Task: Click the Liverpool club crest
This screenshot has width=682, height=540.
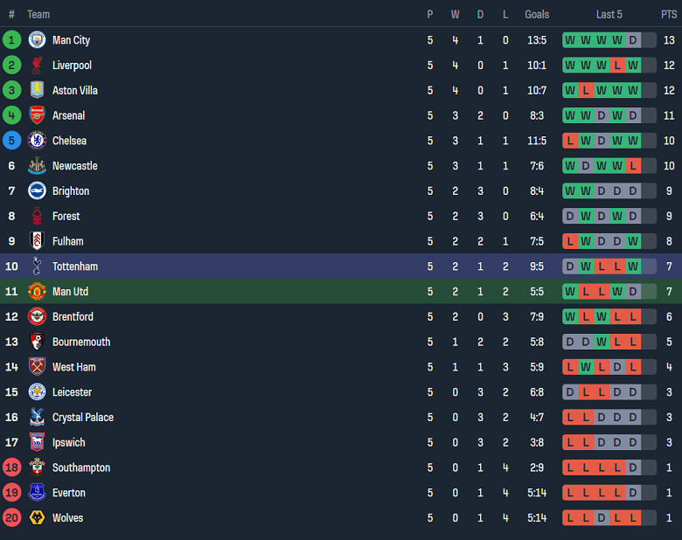Action: [37, 66]
